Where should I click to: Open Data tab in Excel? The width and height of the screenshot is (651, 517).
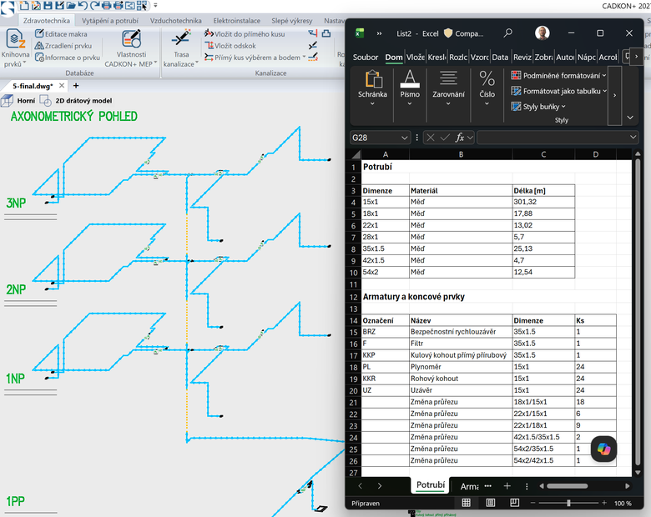pos(500,58)
